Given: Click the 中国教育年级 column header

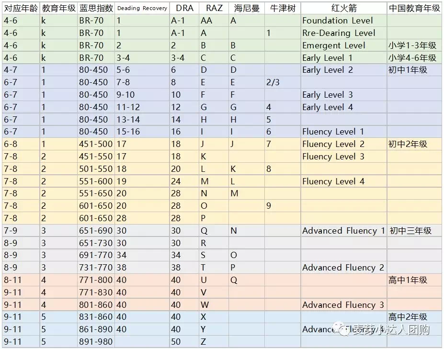Looking at the screenshot, I should 414,8.
